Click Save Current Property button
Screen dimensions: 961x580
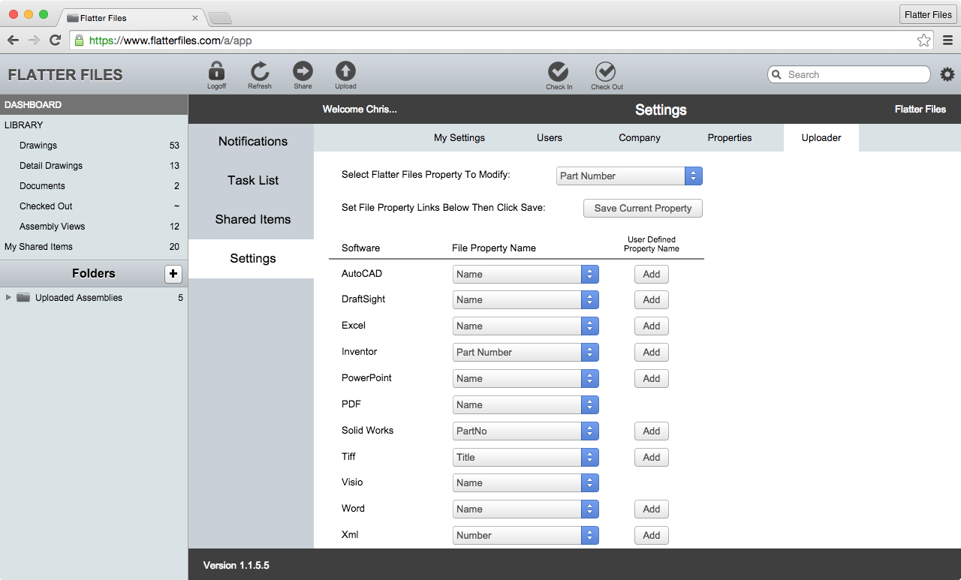643,209
